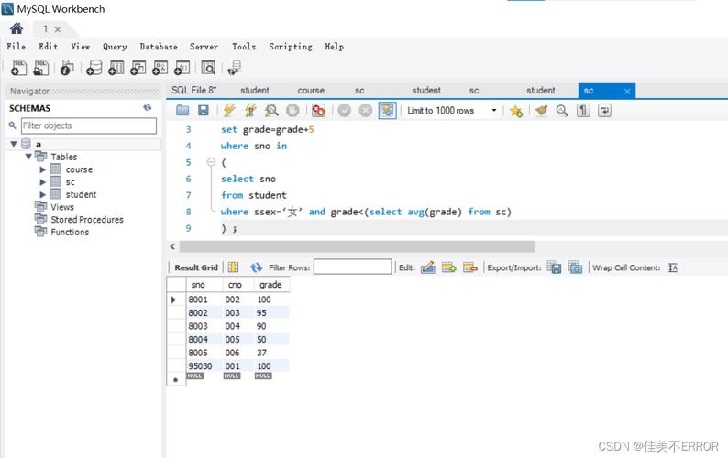Screen dimensions: 728x458
Task: Create a new table
Action: [x=116, y=68]
